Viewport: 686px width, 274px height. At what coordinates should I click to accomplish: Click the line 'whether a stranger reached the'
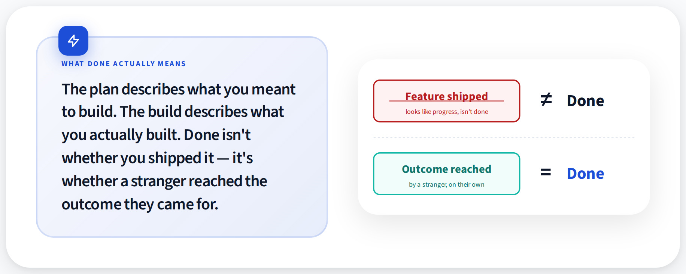tap(164, 181)
